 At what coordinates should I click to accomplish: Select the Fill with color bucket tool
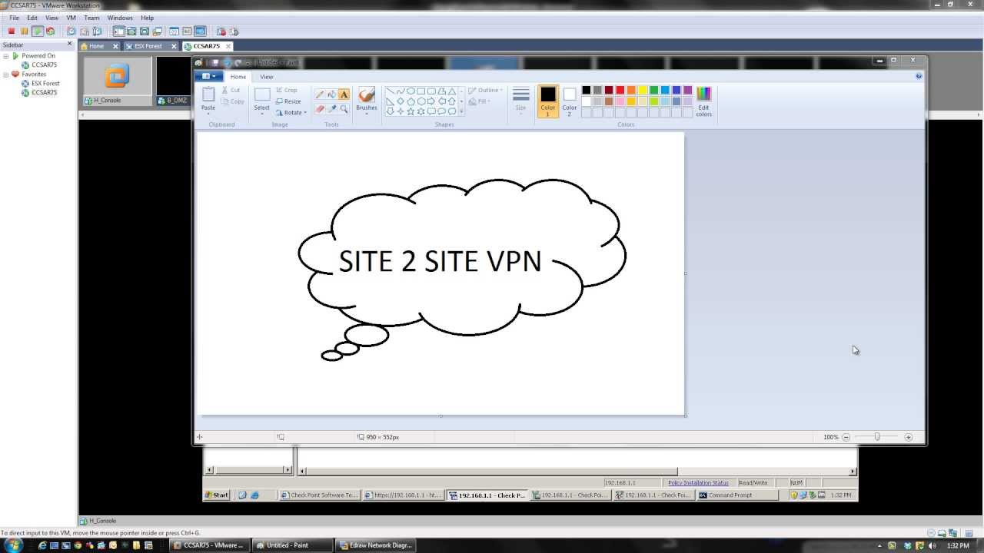(332, 94)
